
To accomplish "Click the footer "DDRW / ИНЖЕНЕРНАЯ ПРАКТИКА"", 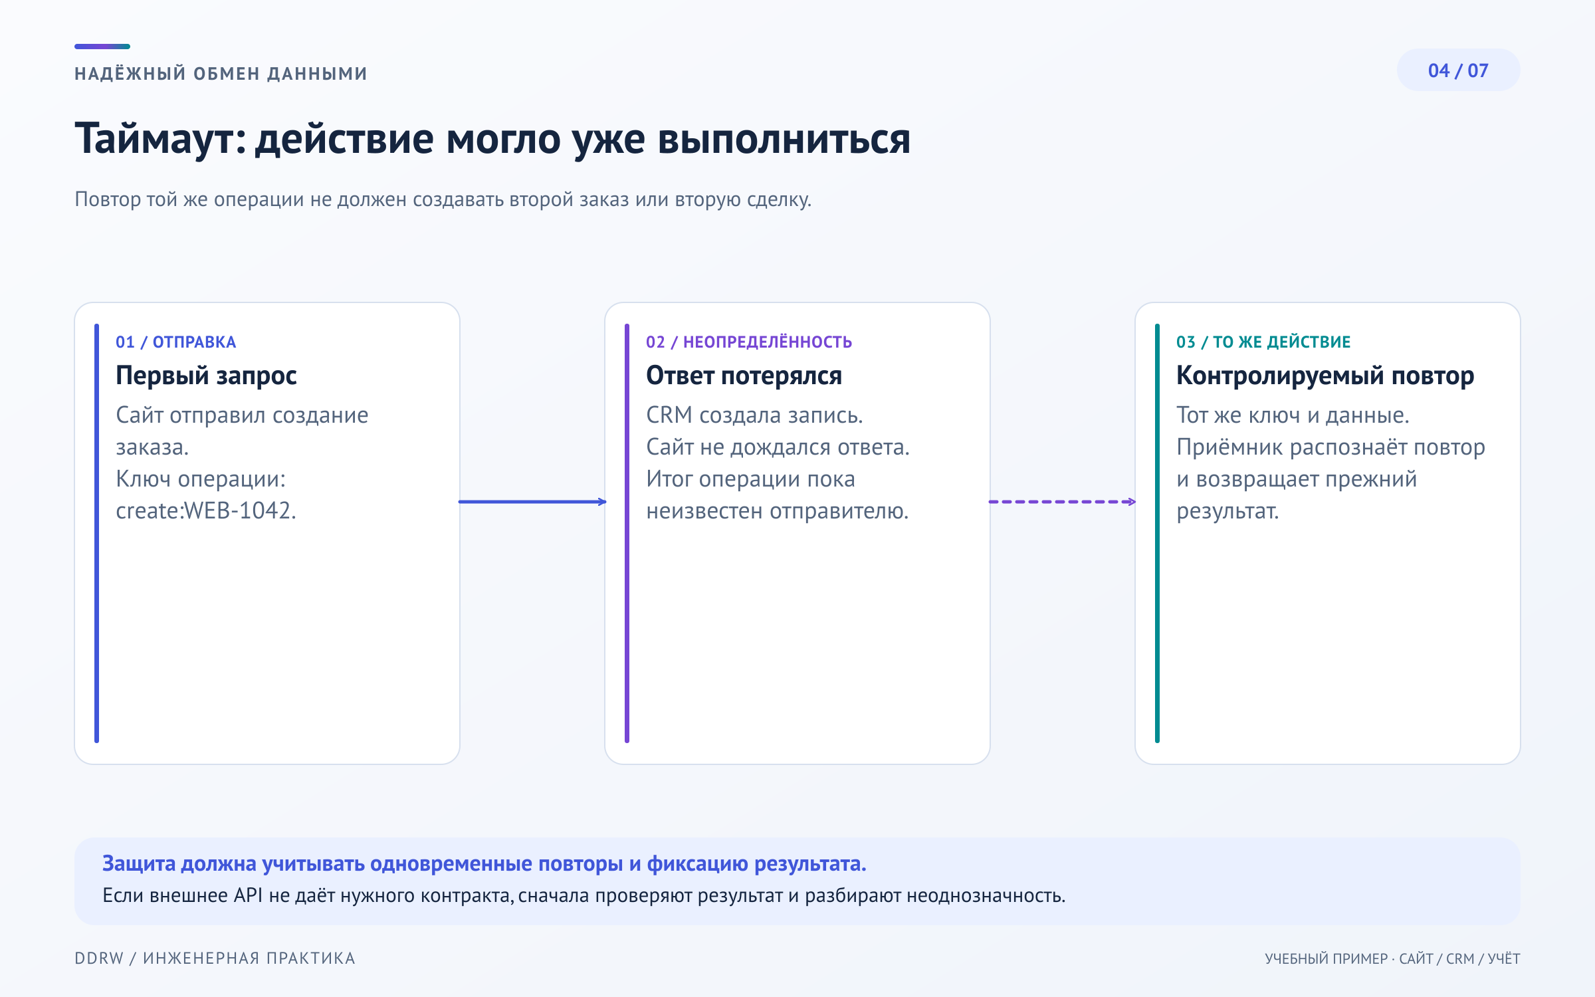I will pyautogui.click(x=215, y=958).
